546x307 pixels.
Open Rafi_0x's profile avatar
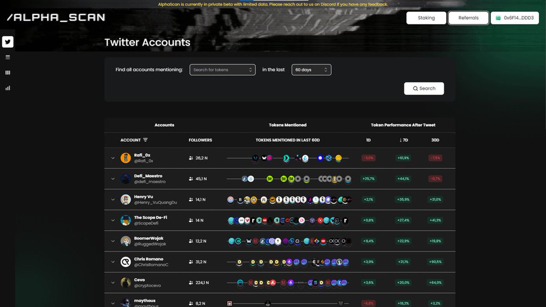tap(126, 158)
